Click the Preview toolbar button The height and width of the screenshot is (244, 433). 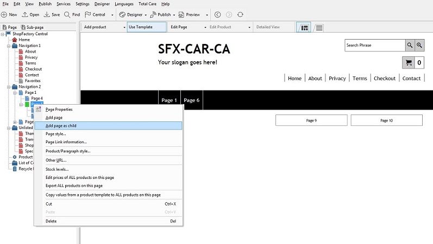(x=189, y=15)
